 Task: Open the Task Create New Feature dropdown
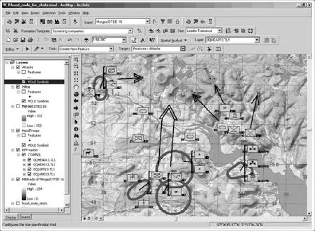click(111, 49)
